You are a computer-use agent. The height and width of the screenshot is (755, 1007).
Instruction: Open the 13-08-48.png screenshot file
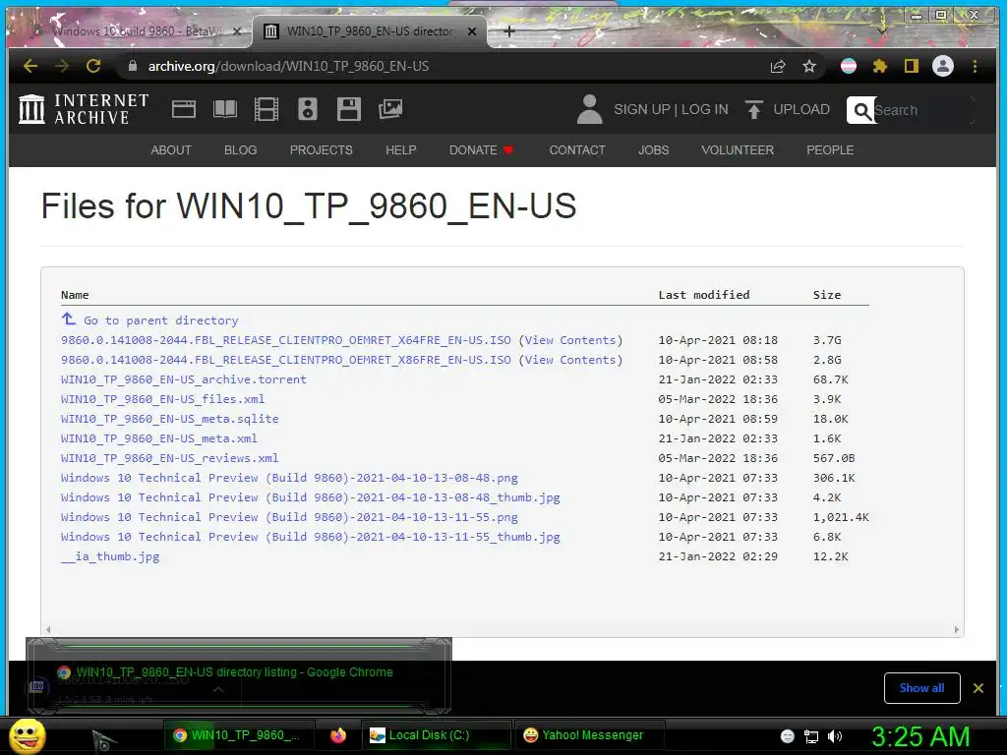pyautogui.click(x=289, y=478)
